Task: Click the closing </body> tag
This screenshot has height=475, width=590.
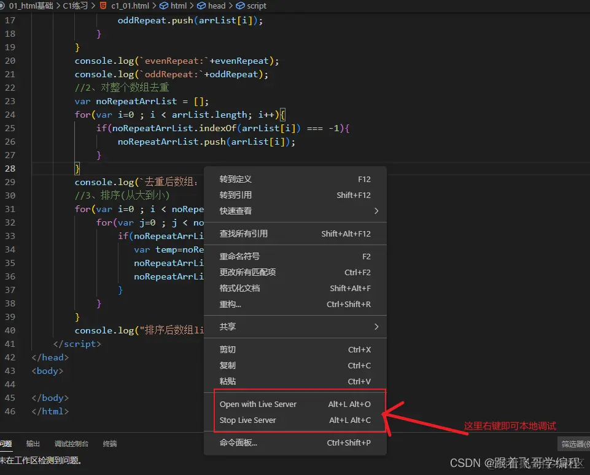Action: point(50,398)
